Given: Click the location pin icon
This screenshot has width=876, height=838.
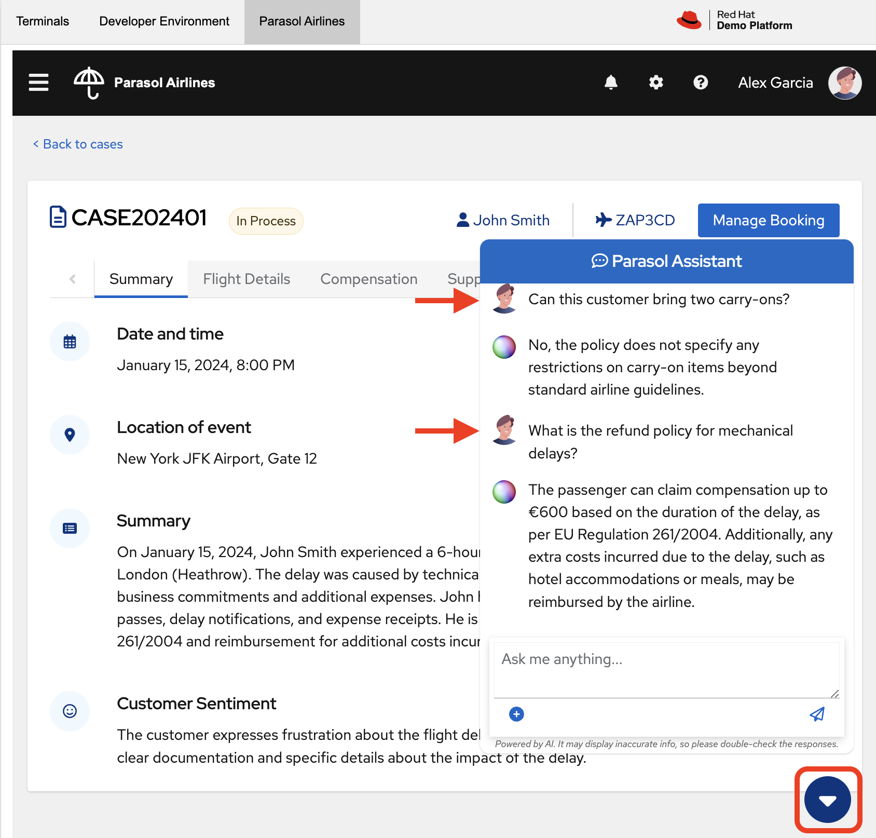Looking at the screenshot, I should pos(70,435).
